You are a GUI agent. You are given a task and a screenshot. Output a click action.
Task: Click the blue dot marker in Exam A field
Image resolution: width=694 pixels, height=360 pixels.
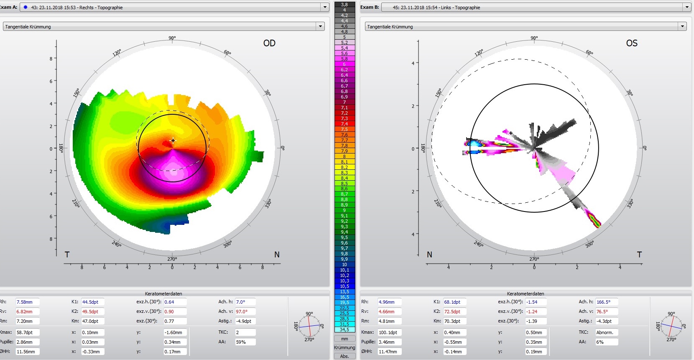pos(26,7)
